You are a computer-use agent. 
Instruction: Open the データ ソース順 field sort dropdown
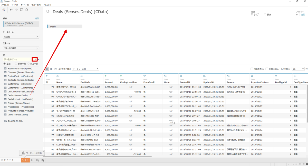coord(85,69)
